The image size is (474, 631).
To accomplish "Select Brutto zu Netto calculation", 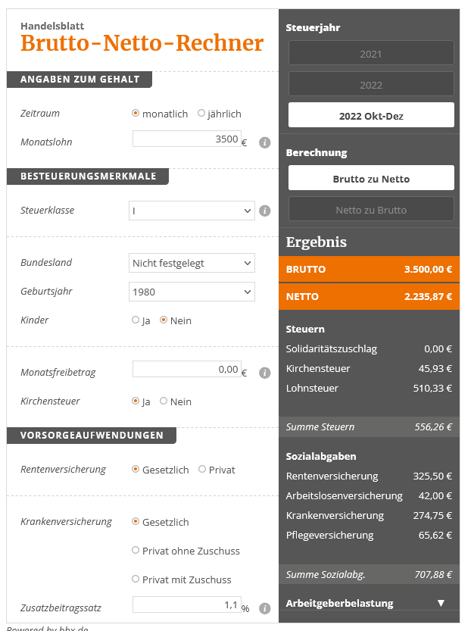I will click(371, 178).
